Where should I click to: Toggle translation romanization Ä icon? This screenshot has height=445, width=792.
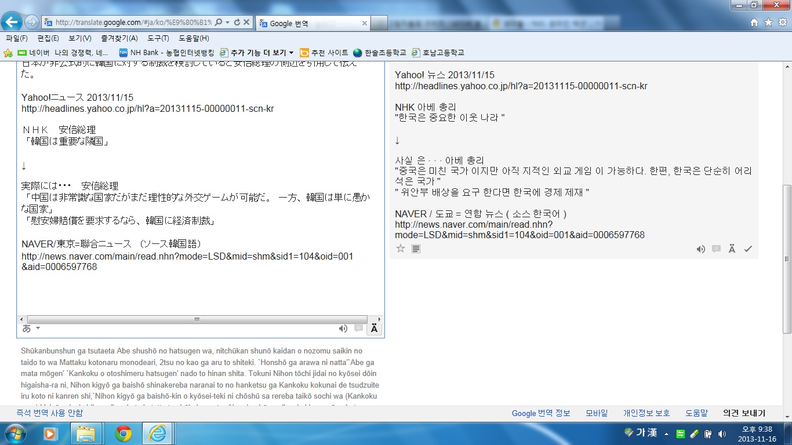coord(732,249)
